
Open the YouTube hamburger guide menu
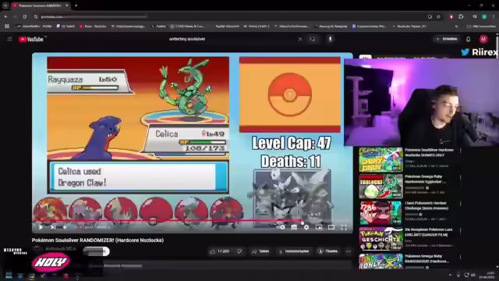[10, 39]
